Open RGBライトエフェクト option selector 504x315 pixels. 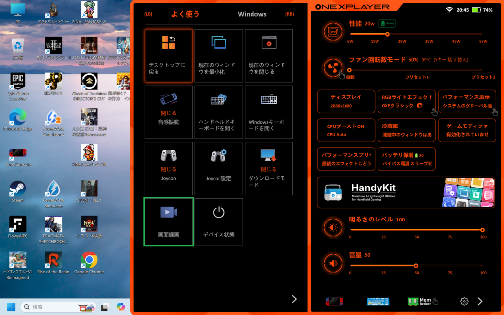click(x=406, y=101)
